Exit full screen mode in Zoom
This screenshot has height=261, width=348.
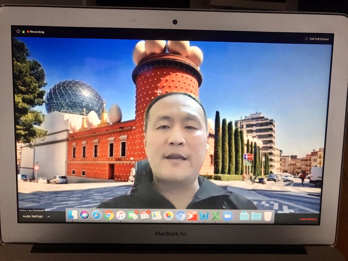[317, 39]
